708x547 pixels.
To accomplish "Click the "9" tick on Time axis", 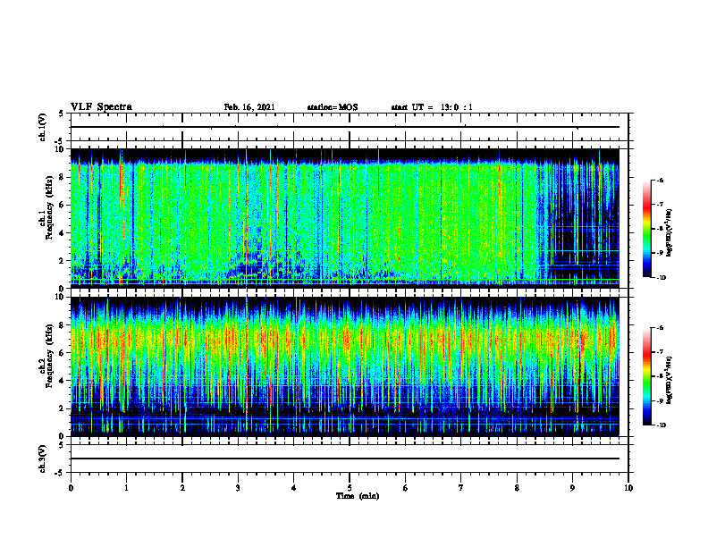I will [x=572, y=488].
